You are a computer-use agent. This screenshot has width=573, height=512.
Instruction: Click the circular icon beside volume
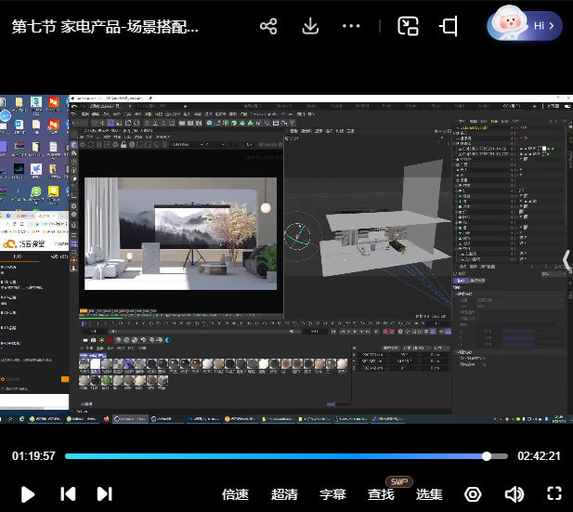(x=473, y=494)
